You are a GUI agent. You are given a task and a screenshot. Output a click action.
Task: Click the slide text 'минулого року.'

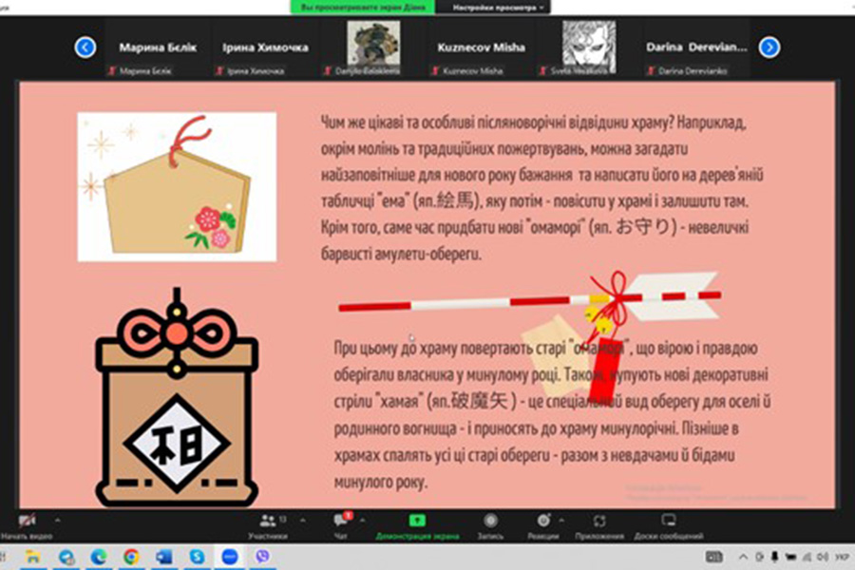tap(380, 482)
